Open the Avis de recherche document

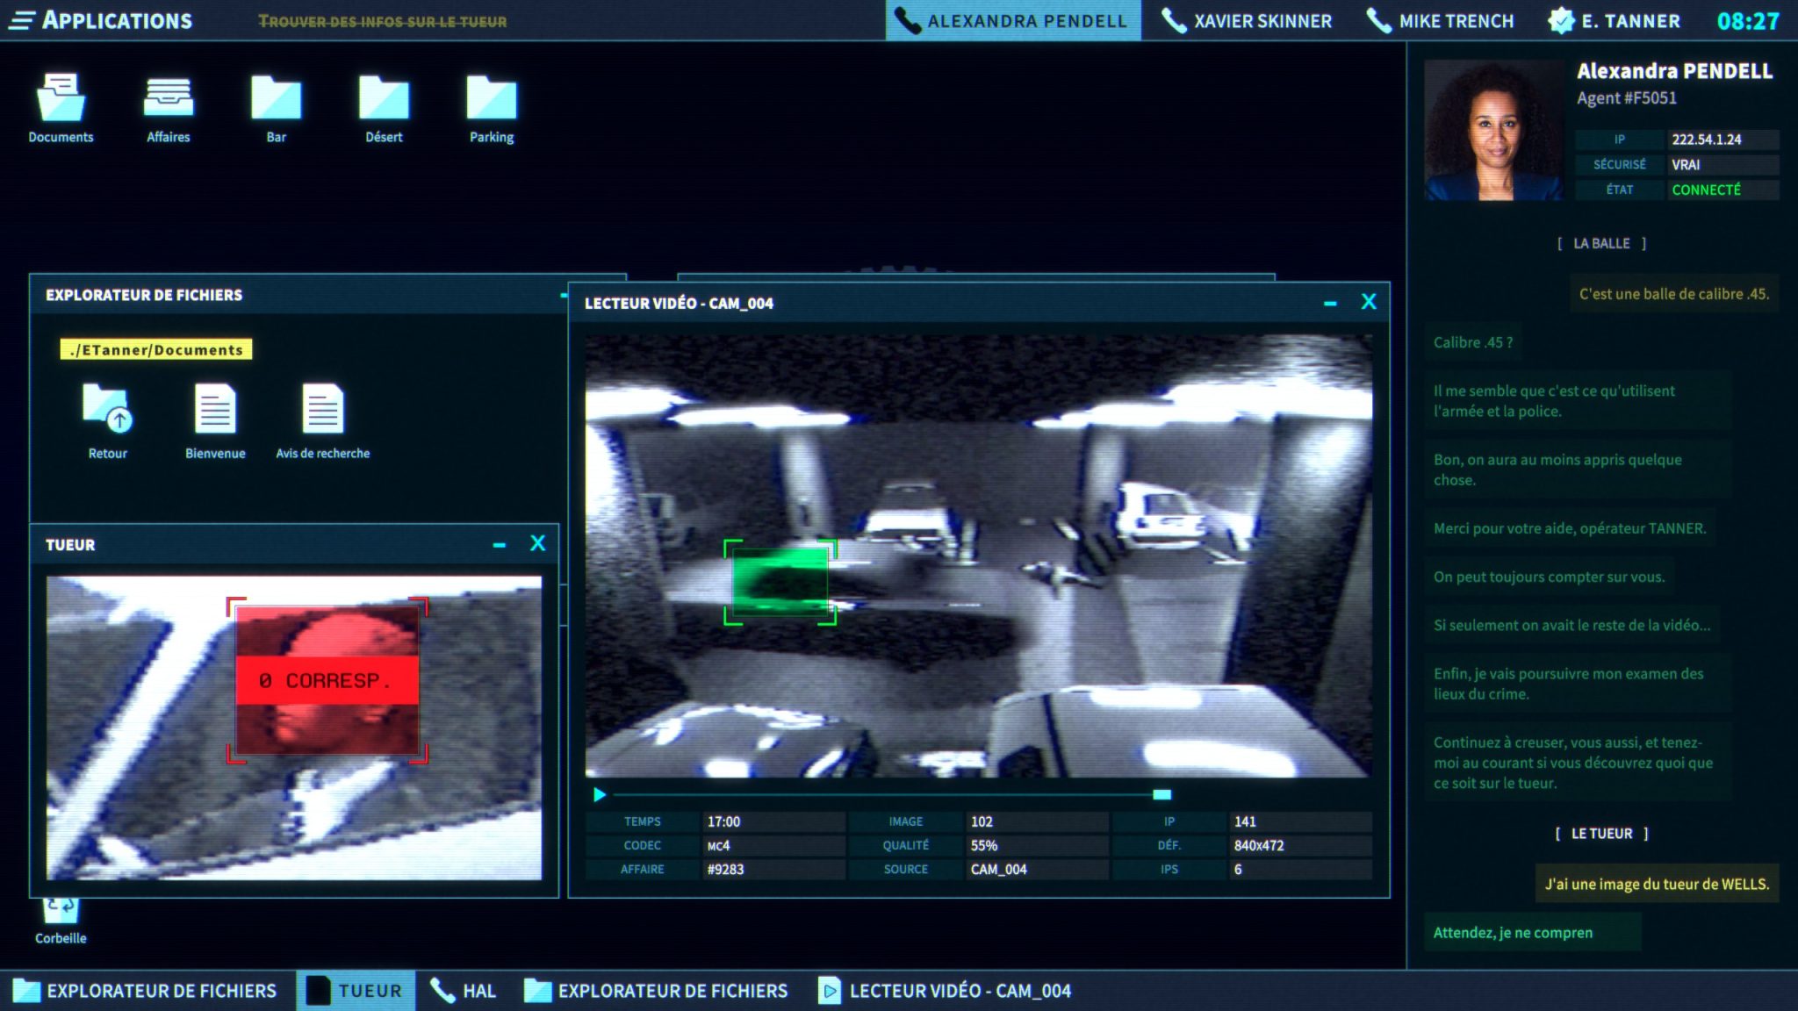(x=322, y=412)
